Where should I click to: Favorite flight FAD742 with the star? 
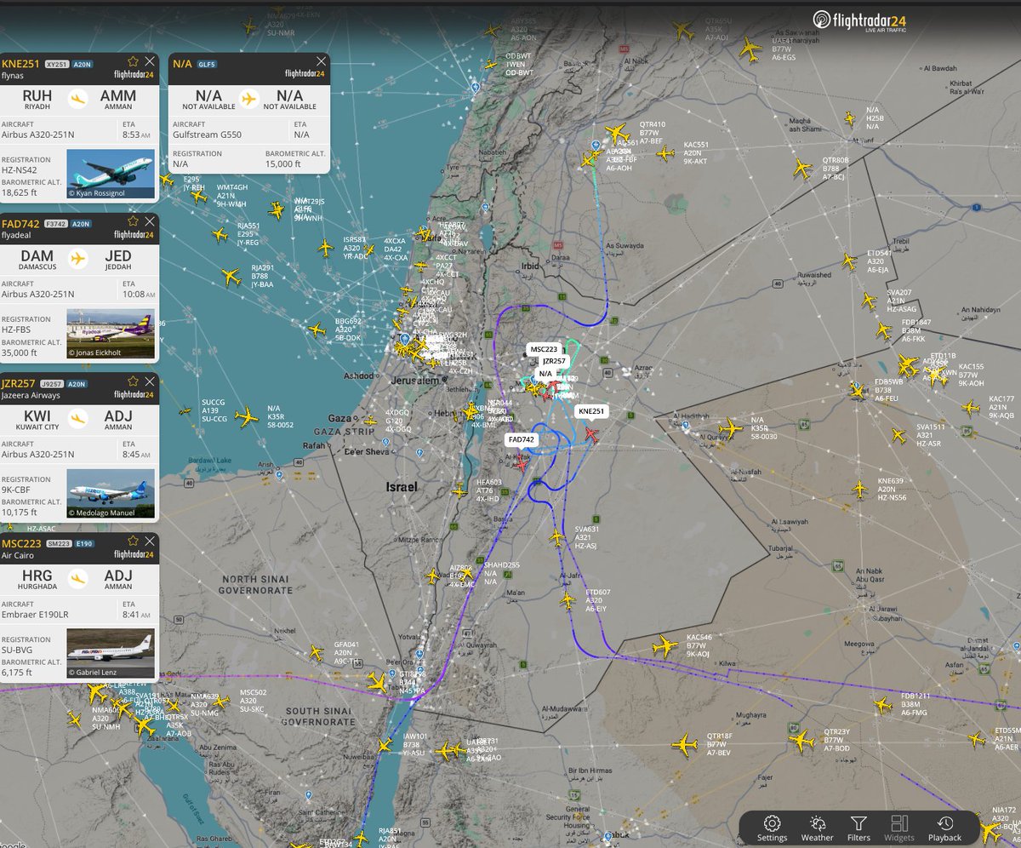coord(132,221)
